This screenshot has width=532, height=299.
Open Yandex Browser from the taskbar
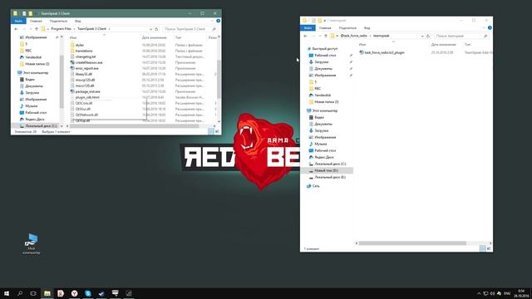tap(74, 293)
